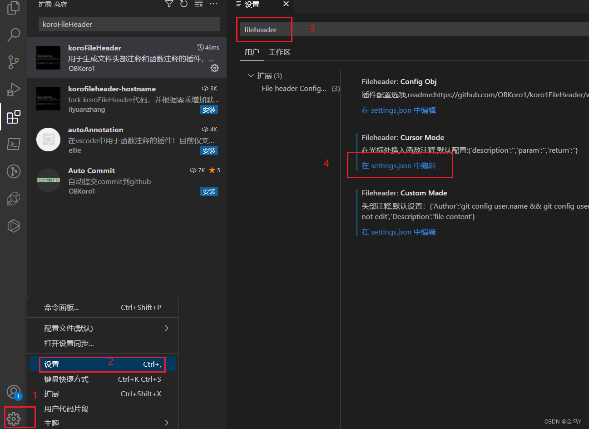The image size is (589, 429).
Task: Select 设置 in the manage menu
Action: [103, 364]
